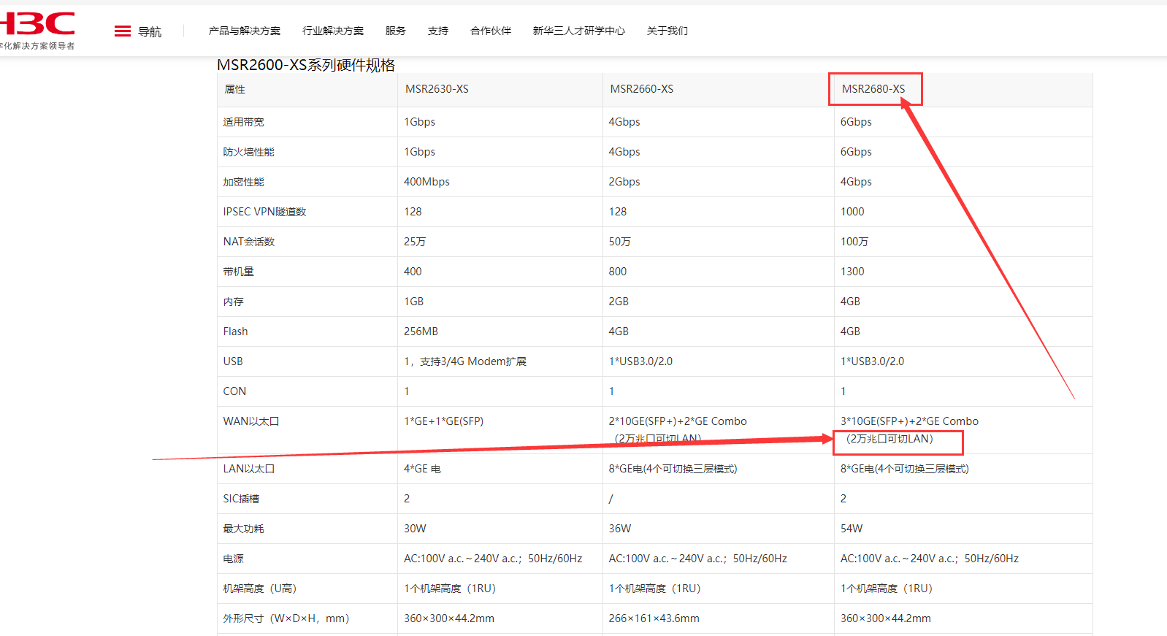Click the 256MB Flash value

(421, 332)
